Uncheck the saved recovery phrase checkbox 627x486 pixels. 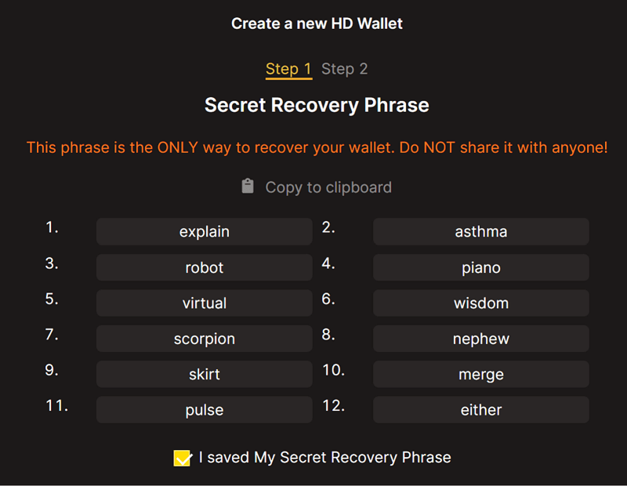tap(183, 458)
